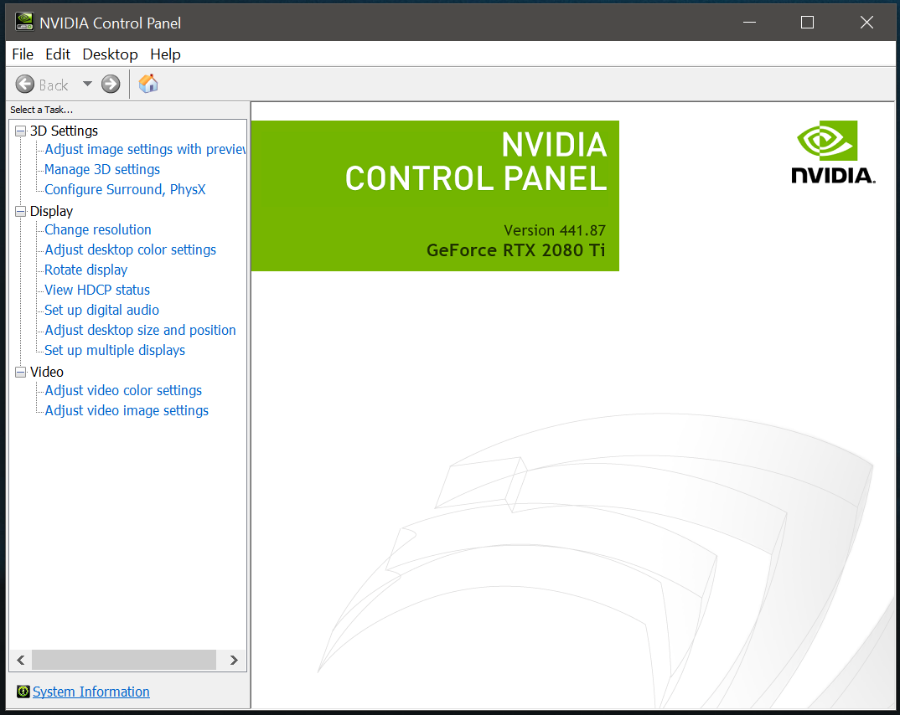Collapse the 3D Settings tree node
The height and width of the screenshot is (715, 900).
point(21,131)
